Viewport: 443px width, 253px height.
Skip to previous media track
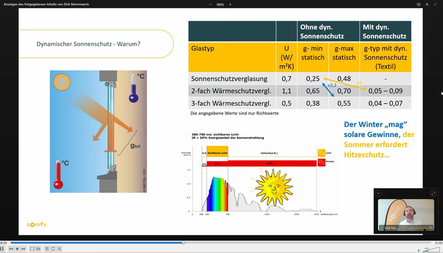pos(12,249)
